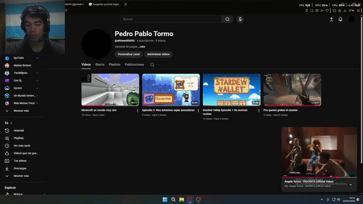Click the miniplayer red progress bar
363x204 pixels.
[x=319, y=177]
